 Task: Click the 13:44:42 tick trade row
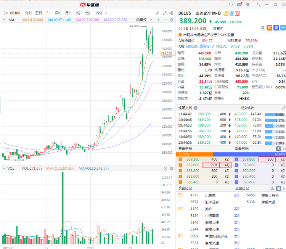(x=204, y=114)
